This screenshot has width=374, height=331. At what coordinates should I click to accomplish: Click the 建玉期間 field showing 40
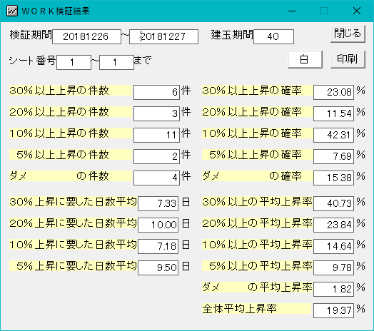point(273,36)
